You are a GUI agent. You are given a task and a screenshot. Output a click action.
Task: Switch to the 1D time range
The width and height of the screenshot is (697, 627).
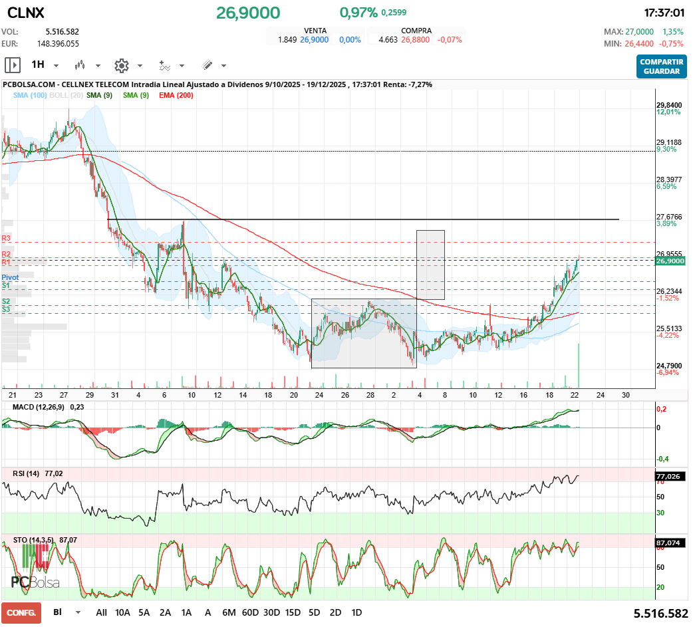(356, 612)
